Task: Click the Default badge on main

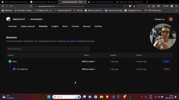Action: (x=166, y=61)
